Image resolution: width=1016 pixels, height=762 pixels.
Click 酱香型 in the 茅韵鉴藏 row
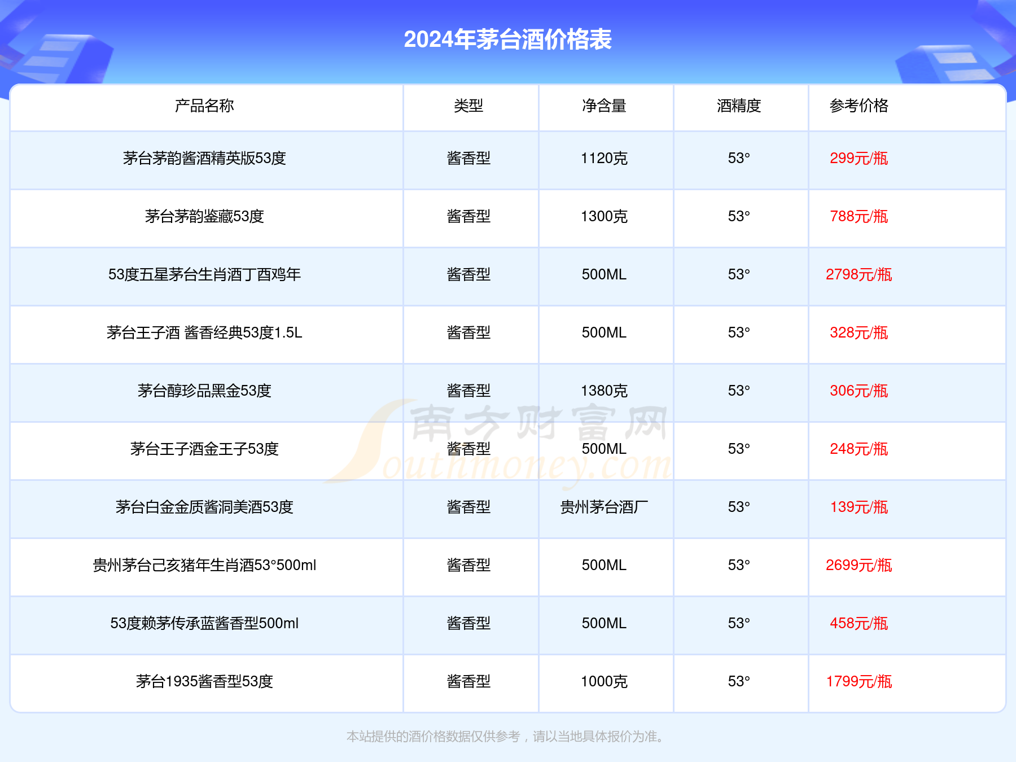pos(468,216)
